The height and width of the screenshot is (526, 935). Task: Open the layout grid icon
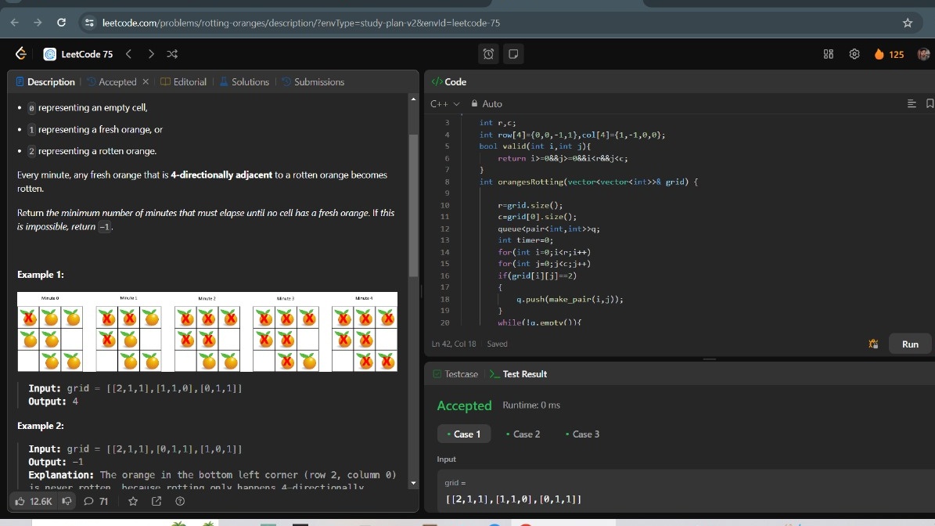829,54
